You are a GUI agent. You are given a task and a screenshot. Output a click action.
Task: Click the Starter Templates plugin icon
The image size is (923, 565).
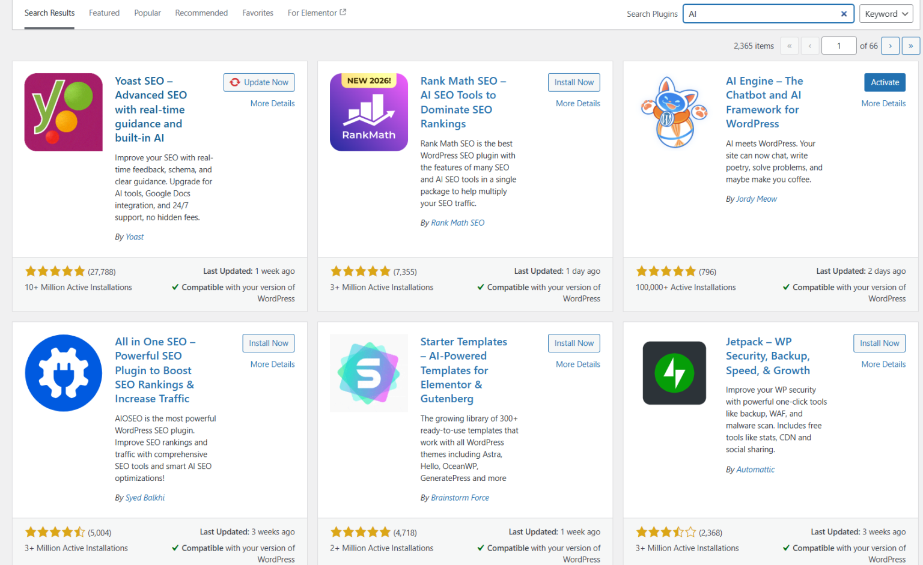point(369,373)
